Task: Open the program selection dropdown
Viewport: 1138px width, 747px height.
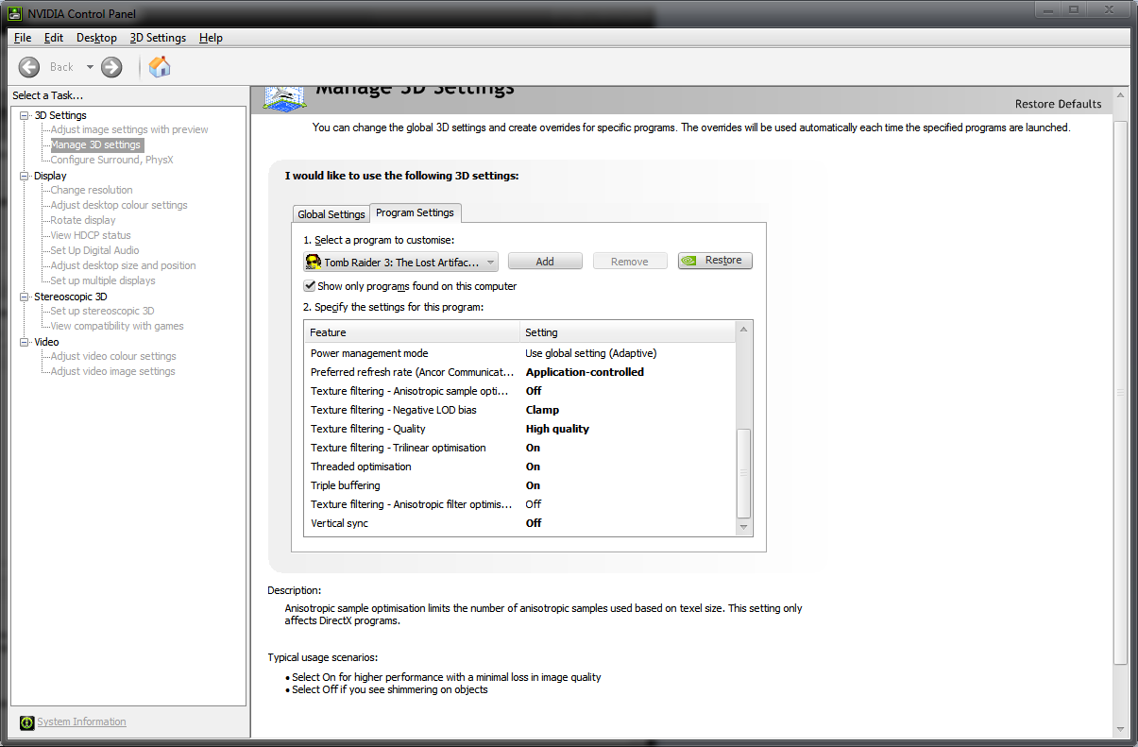Action: tap(400, 262)
